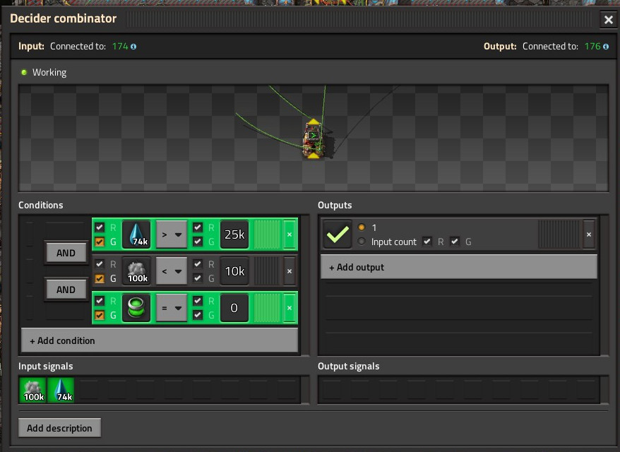Click the output network ID 176
This screenshot has width=620, height=452.
(x=592, y=47)
